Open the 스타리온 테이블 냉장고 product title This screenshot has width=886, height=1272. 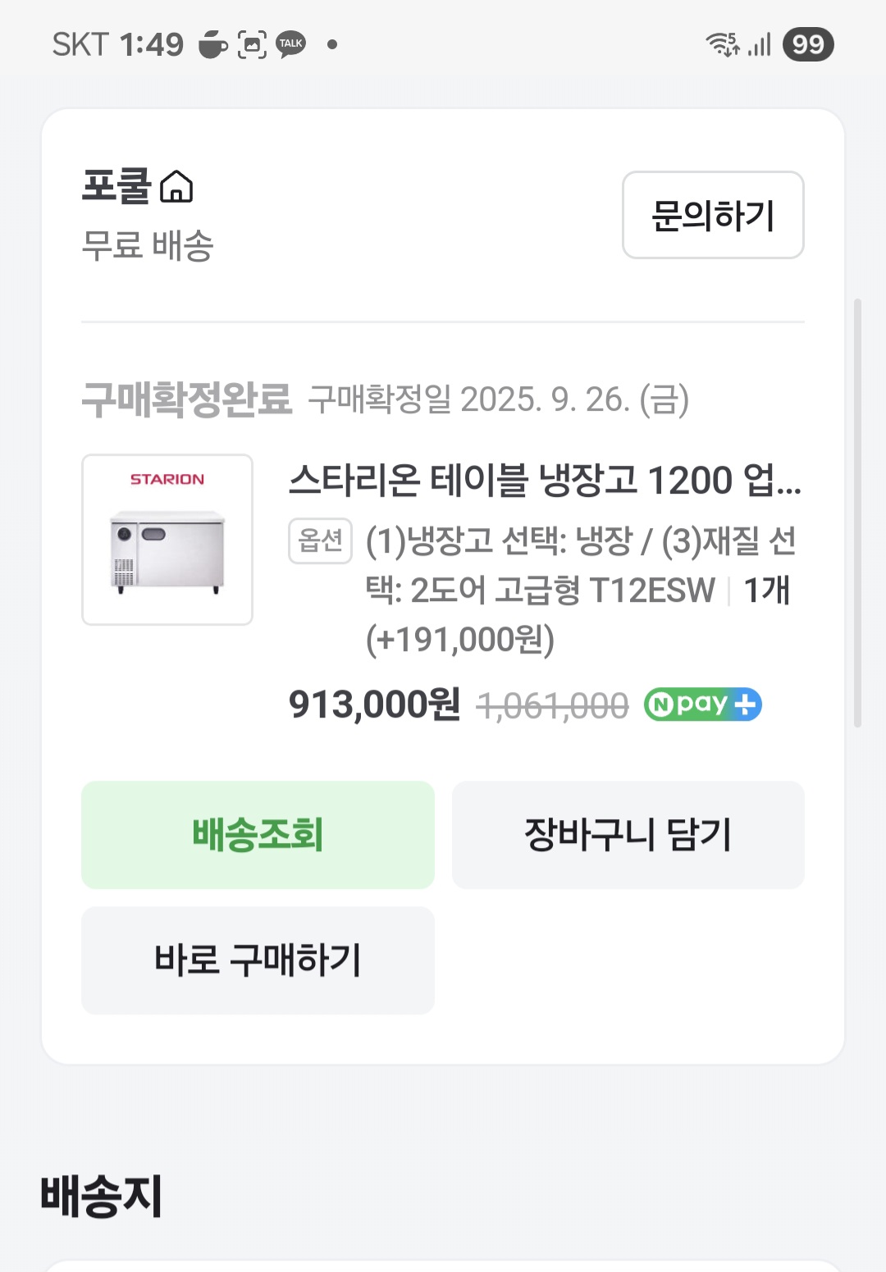pyautogui.click(x=544, y=480)
